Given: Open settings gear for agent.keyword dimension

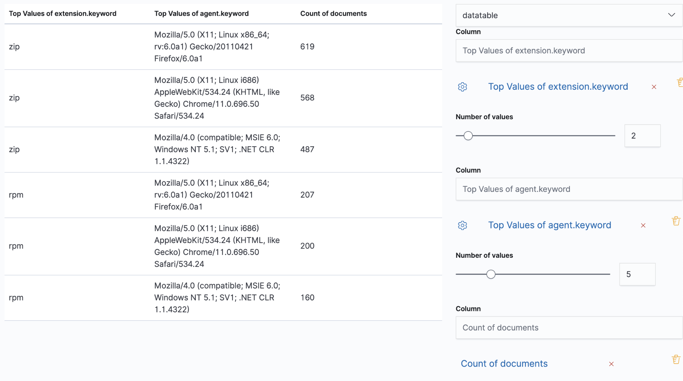Looking at the screenshot, I should tap(462, 225).
